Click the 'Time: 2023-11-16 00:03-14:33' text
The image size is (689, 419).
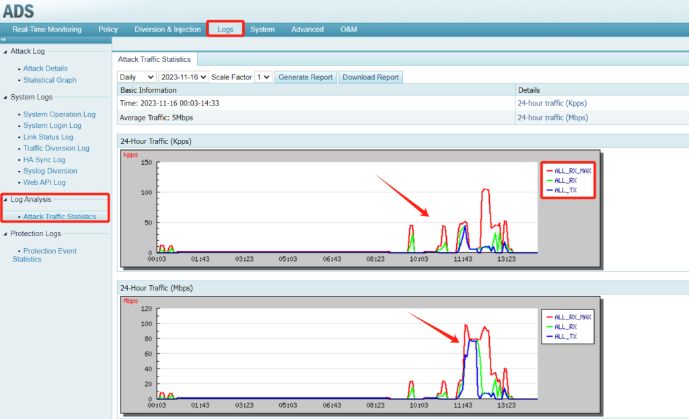click(169, 103)
